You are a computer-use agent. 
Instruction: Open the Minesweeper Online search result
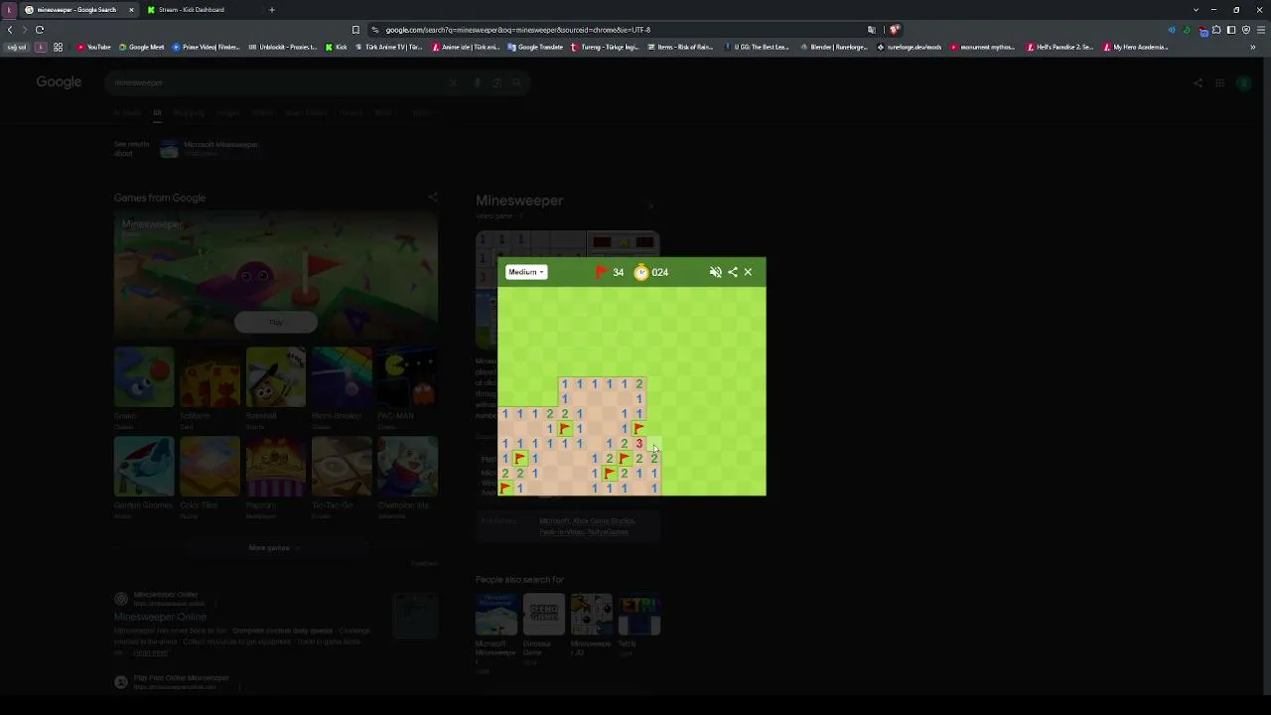160,617
